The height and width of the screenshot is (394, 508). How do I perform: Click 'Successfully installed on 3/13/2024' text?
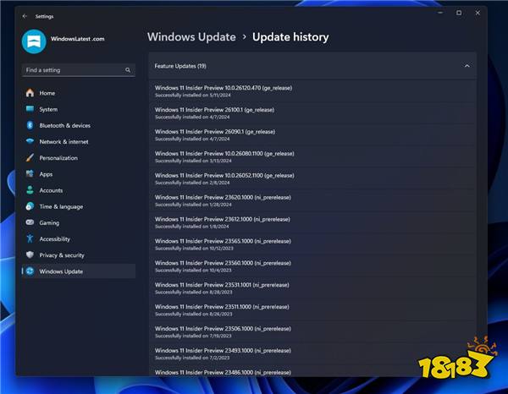point(193,161)
